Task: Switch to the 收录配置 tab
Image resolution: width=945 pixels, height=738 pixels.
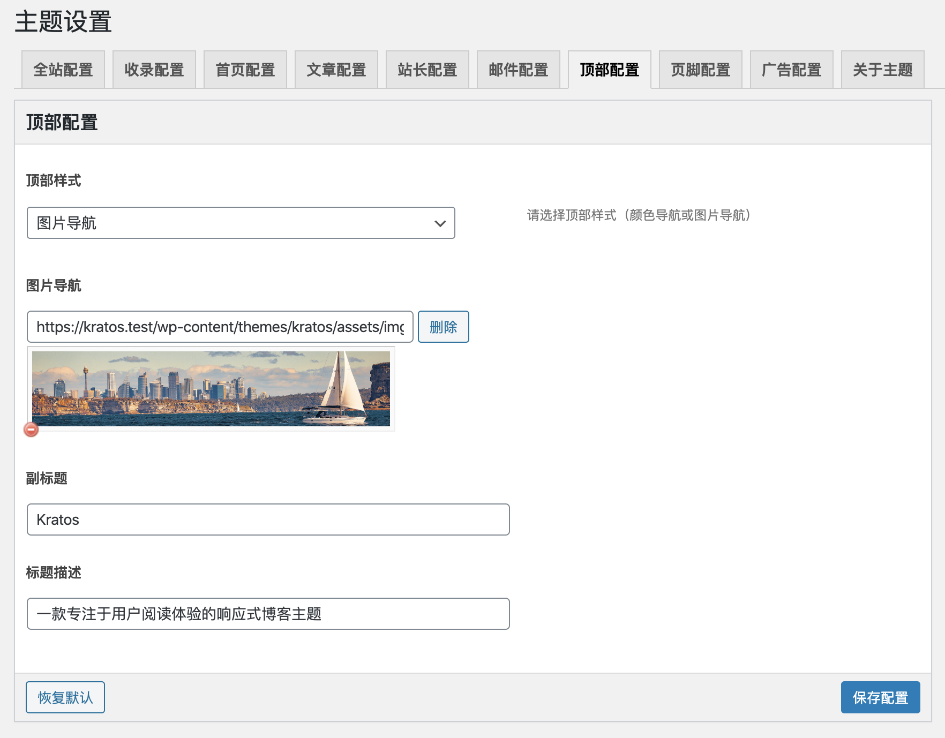Action: (x=154, y=69)
